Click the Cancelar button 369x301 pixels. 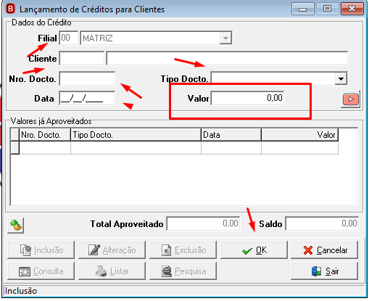(x=325, y=250)
